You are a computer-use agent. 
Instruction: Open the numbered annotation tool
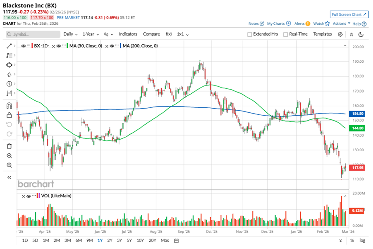(9, 84)
